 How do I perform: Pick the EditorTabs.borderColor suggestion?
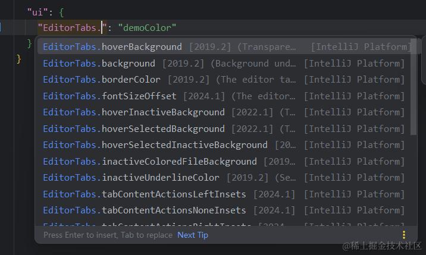click(225, 80)
